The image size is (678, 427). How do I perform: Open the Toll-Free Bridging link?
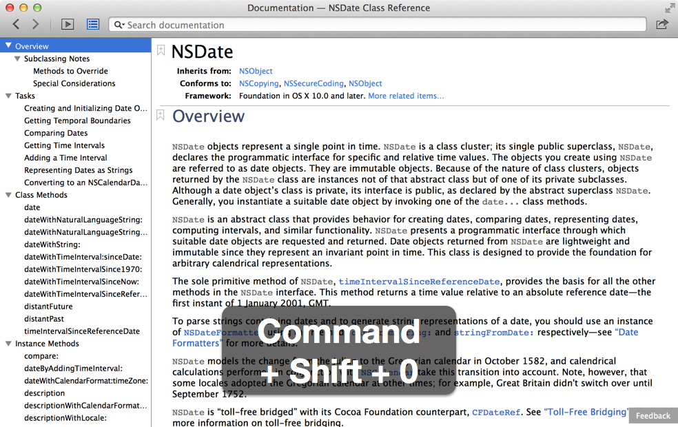point(586,413)
